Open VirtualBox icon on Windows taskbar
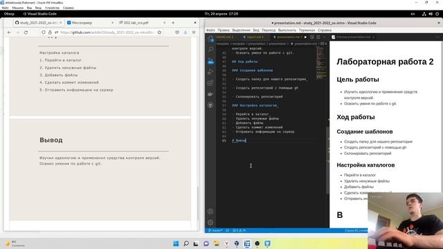The width and height of the screenshot is (443, 249). point(237,243)
